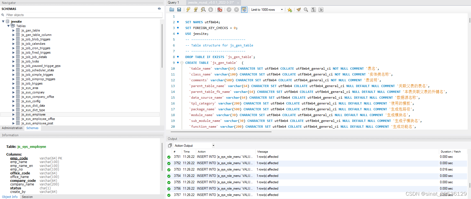Execute statement under cursor icon
Viewport: 471px width, 199px height.
pos(196,10)
